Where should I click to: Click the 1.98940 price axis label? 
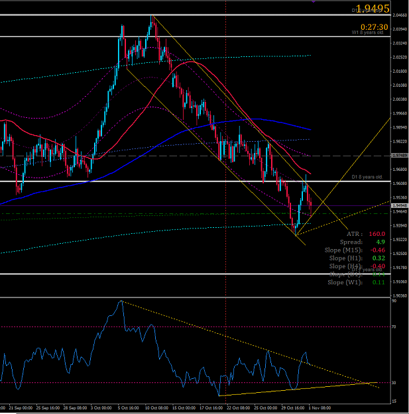(400, 128)
